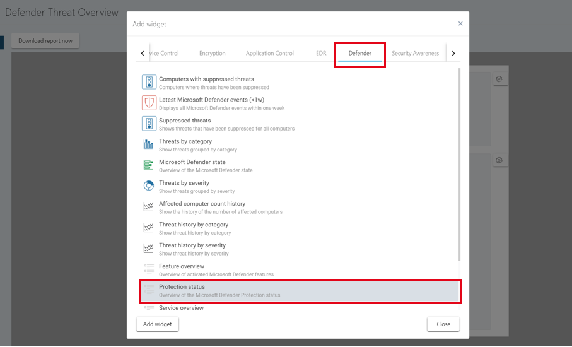Screen dimensions: 572x347
Task: Click the bar chart icon for Threats by category
Action: [148, 144]
